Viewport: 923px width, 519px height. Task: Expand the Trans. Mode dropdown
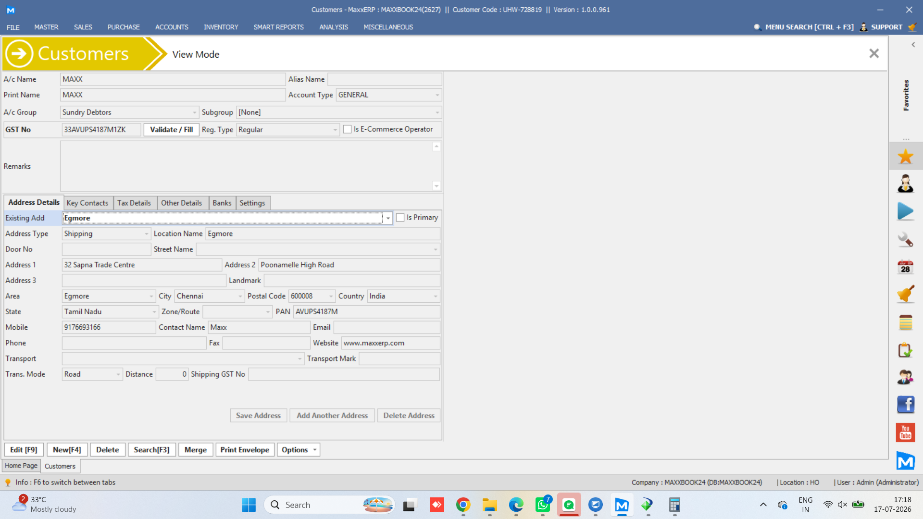(x=118, y=374)
